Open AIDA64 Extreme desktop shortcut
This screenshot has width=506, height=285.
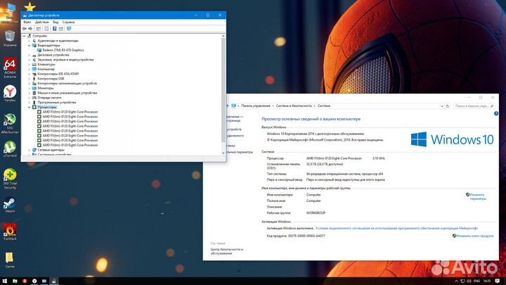[10, 68]
